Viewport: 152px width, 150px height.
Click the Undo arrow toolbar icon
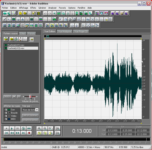pos(45,13)
